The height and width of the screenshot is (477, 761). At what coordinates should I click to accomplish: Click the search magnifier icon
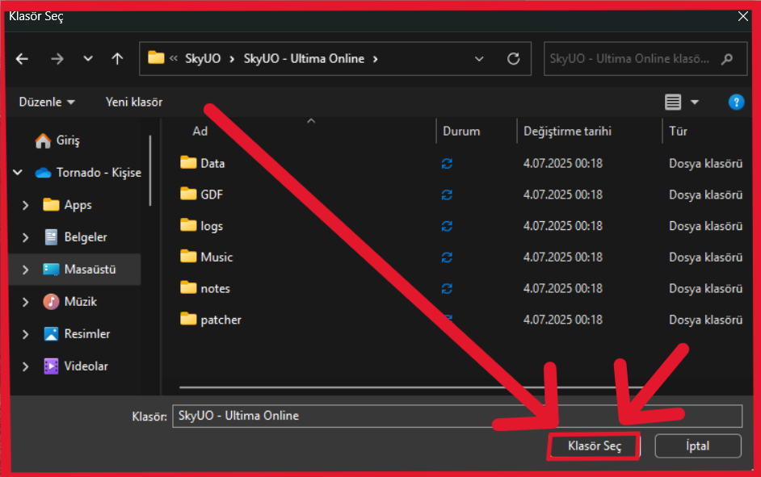[x=727, y=59]
